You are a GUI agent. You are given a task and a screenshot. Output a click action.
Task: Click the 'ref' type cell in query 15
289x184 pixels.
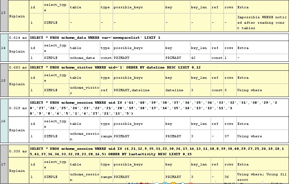coord(106,90)
